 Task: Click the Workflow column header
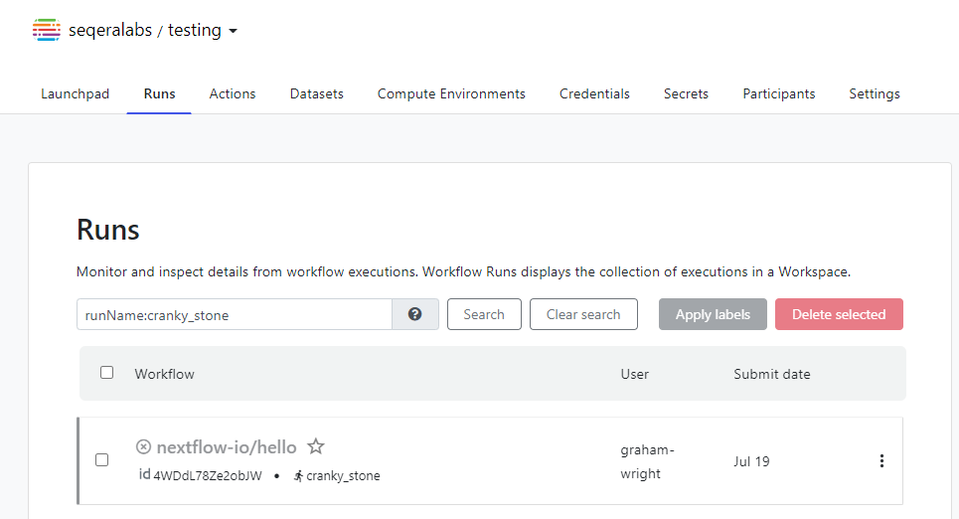(x=165, y=374)
